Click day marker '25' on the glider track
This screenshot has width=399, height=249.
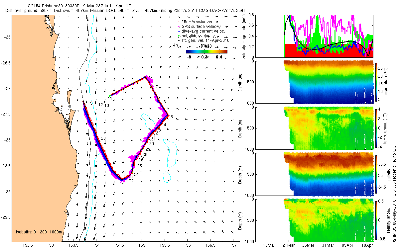(140, 166)
